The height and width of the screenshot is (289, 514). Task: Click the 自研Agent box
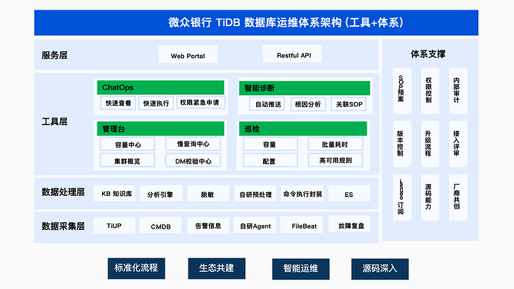click(255, 225)
